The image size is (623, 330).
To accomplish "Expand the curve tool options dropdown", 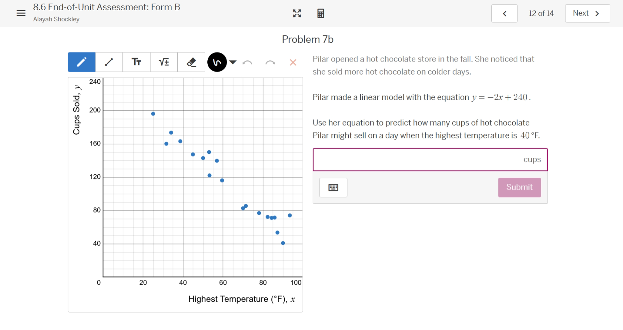I will [x=233, y=62].
